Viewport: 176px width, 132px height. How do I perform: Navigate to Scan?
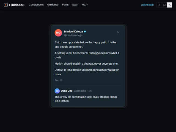click(75, 5)
